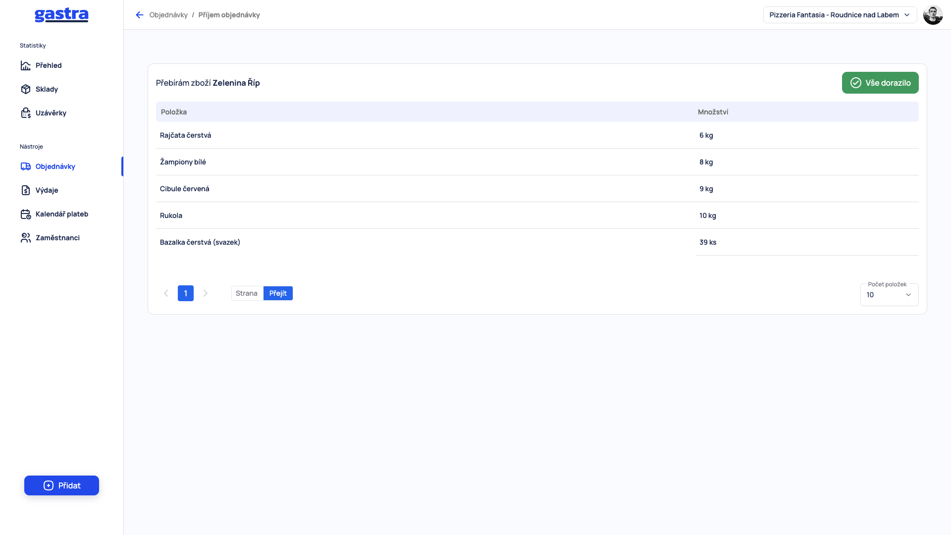Click the Rukola row
The image size is (951, 535).
(x=537, y=215)
